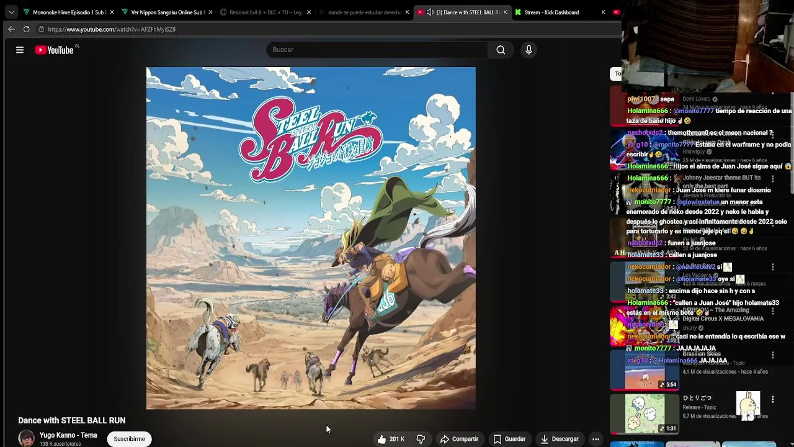Close the Resident Evil 6 tab

pos(308,12)
